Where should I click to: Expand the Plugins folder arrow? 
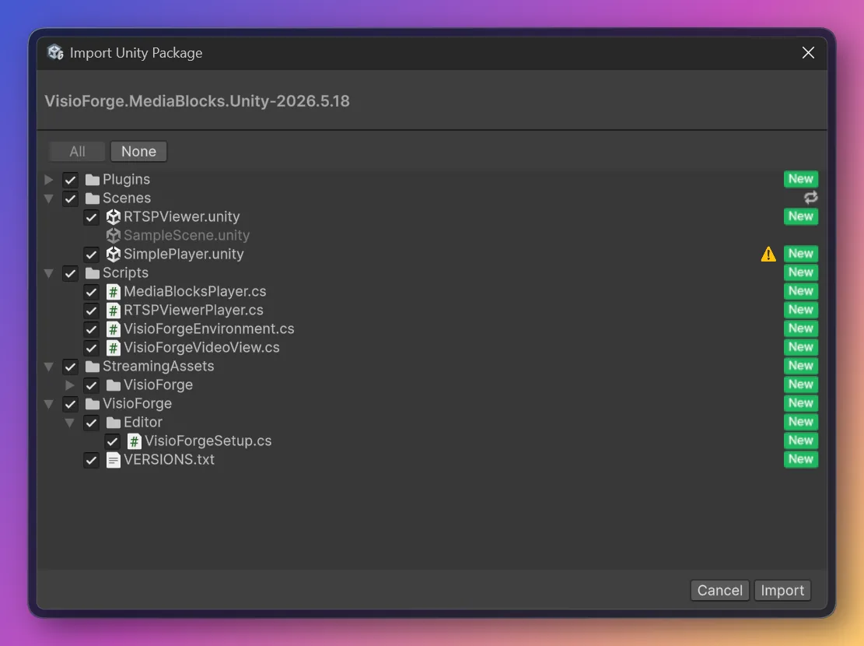coord(48,179)
